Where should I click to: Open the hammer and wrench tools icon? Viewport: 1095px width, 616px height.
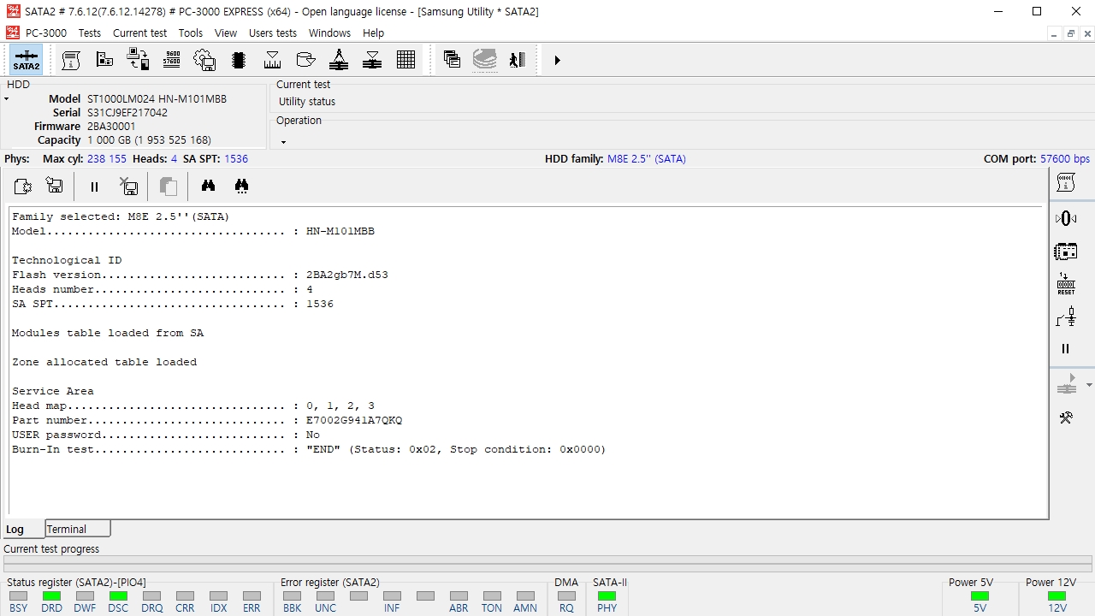[1065, 418]
